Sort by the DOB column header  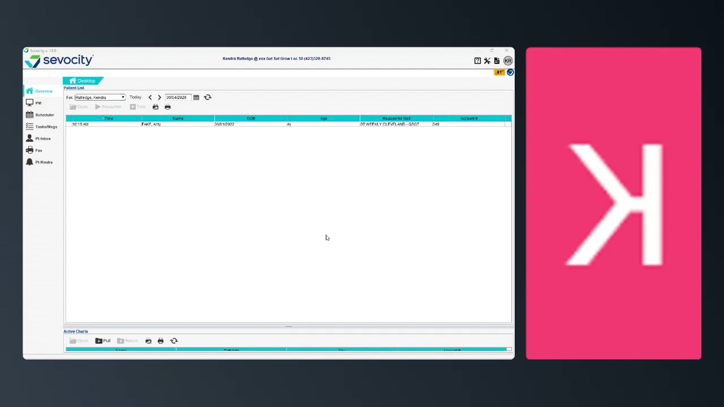(x=251, y=118)
